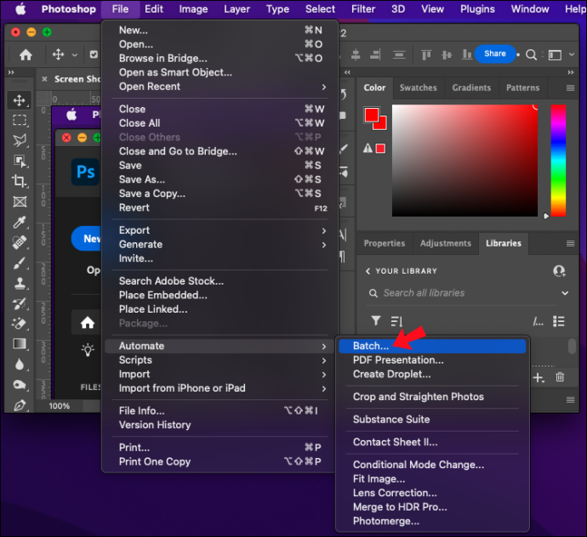Select the Gradient tool
This screenshot has width=587, height=537.
20,343
